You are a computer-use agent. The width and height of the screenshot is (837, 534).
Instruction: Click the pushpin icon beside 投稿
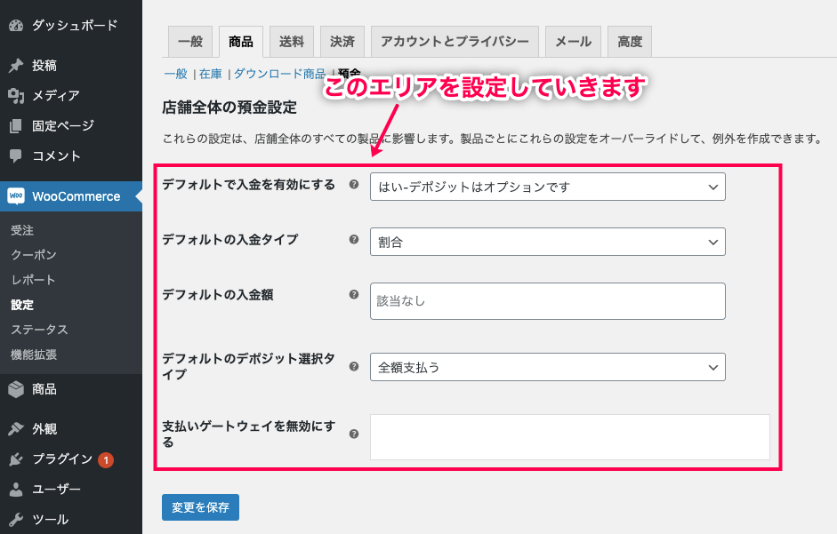[x=16, y=66]
